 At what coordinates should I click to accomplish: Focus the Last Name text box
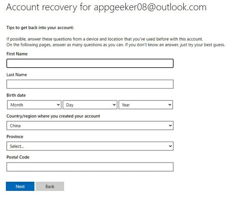click(x=90, y=84)
